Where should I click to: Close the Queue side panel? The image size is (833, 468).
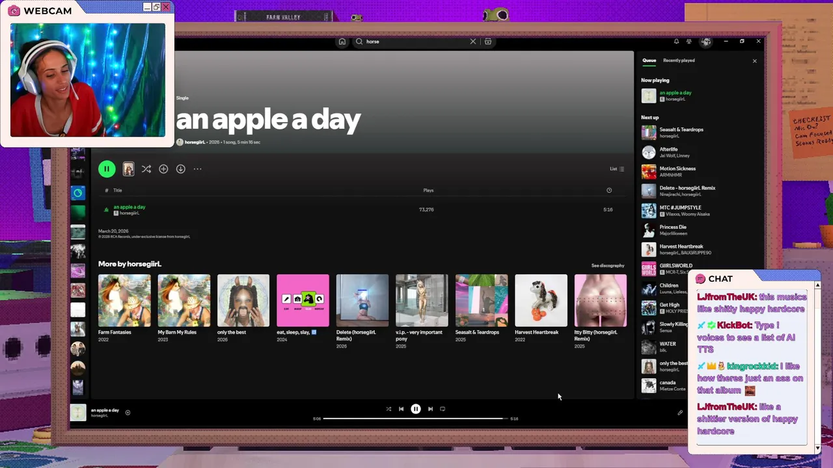click(754, 61)
